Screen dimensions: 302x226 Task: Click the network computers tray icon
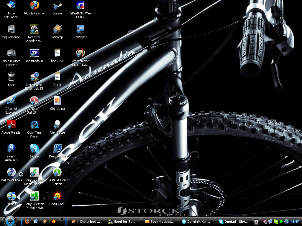(270, 222)
